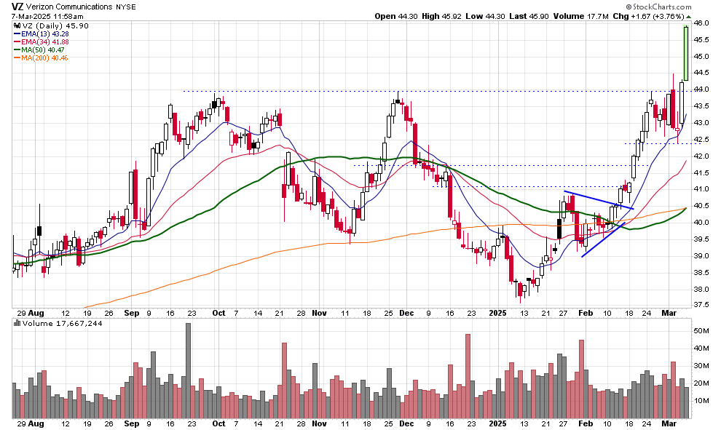The width and height of the screenshot is (721, 430).
Task: Click the tallest volume bar in late September
Action: [x=188, y=371]
